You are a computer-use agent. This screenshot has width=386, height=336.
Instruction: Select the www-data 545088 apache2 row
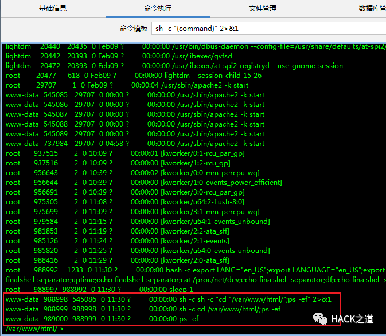click(135, 124)
